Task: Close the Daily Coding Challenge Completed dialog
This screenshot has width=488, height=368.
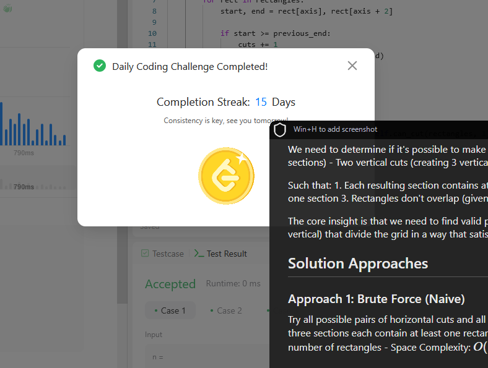Action: [x=352, y=66]
